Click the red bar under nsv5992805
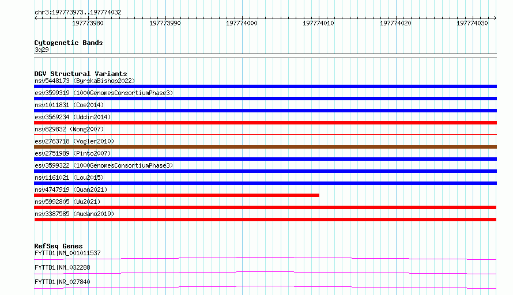 pos(265,207)
